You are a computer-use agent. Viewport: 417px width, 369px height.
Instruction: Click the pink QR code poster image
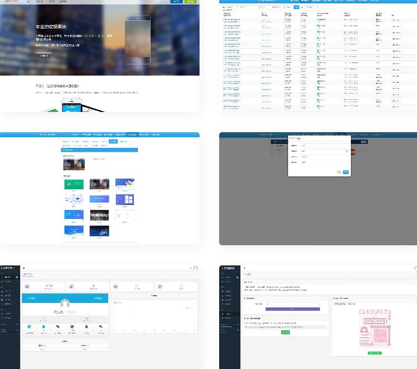click(x=374, y=328)
